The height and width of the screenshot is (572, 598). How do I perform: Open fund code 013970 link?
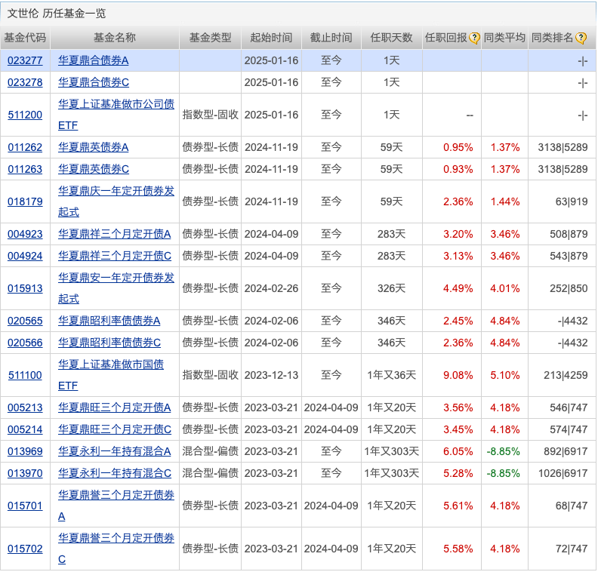[25, 473]
